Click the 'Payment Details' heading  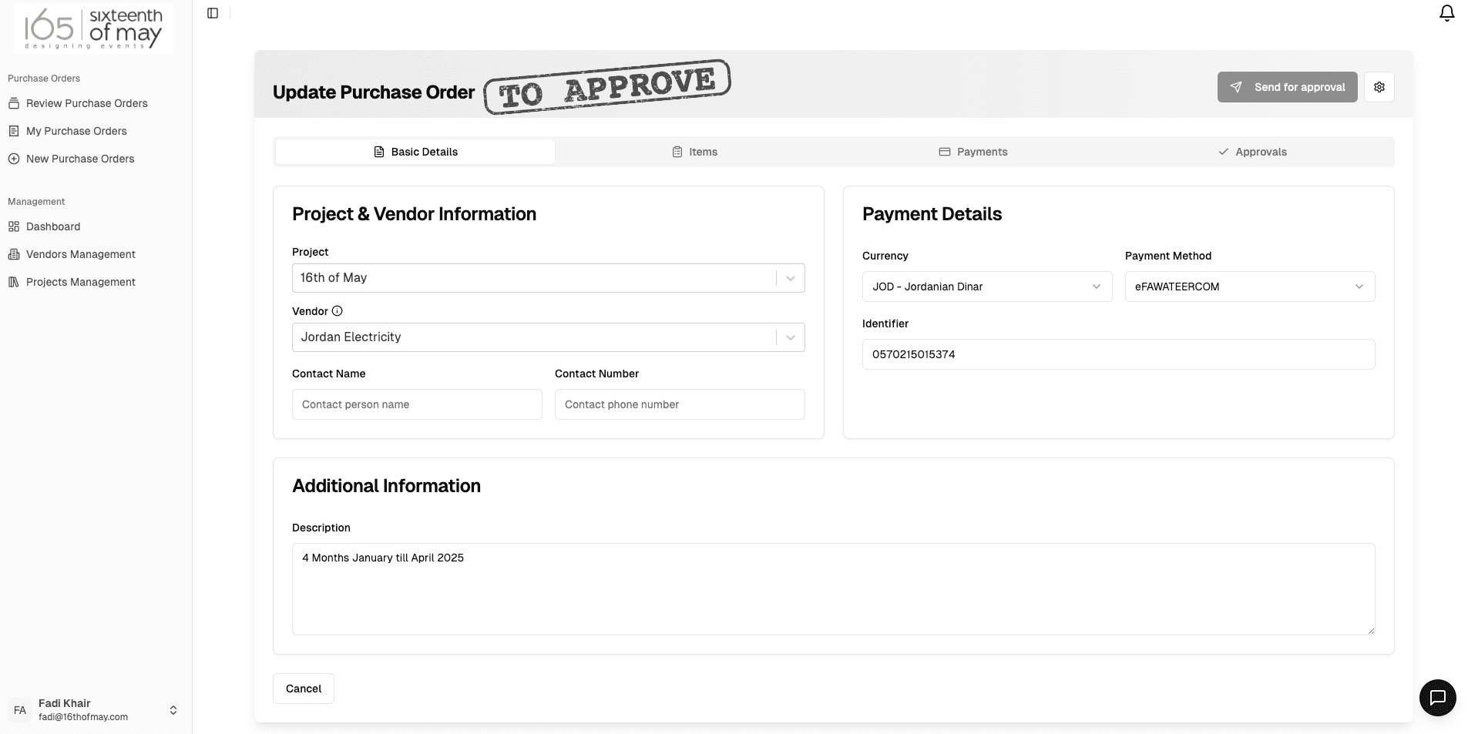[x=932, y=214]
